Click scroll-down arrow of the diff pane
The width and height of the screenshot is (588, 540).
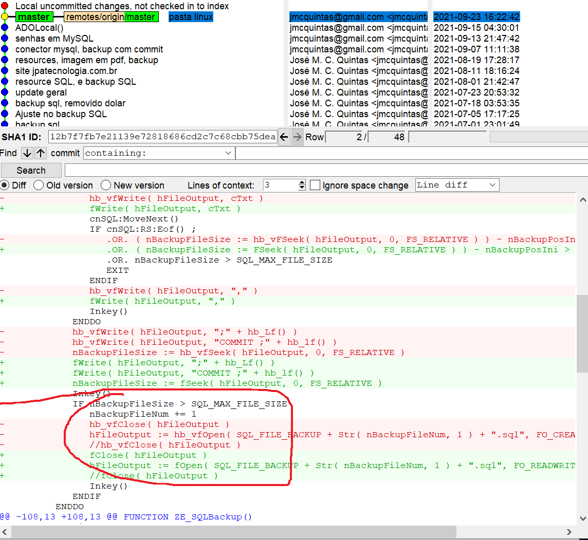582,519
